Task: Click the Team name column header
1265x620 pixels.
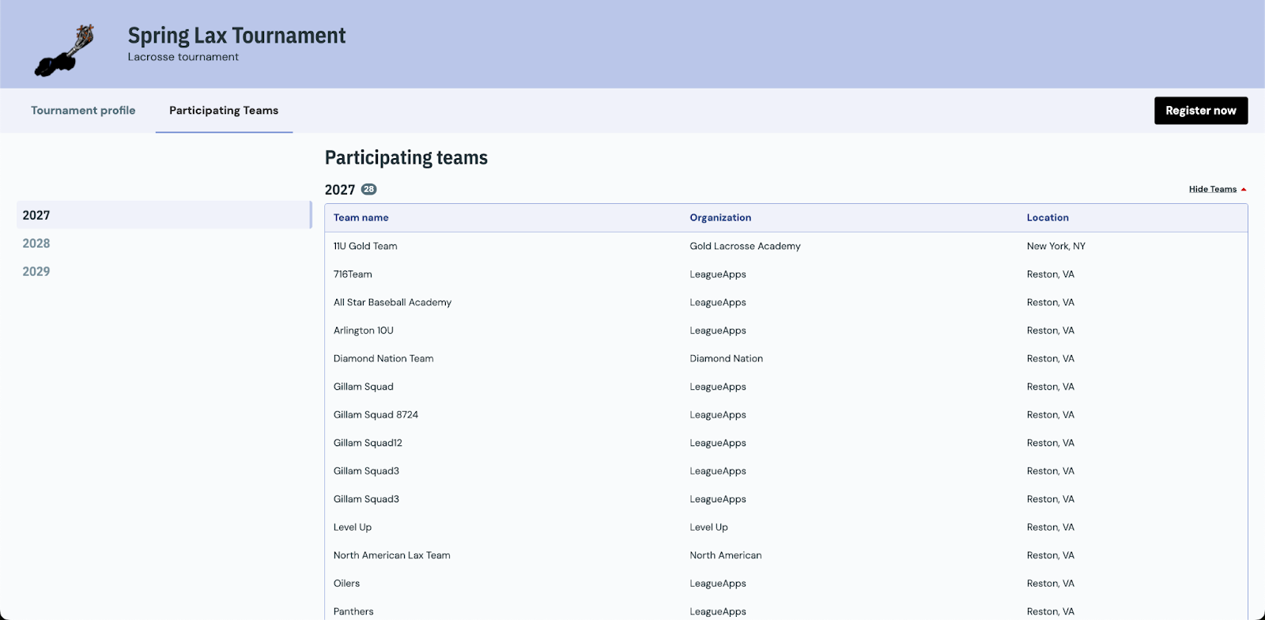Action: point(361,217)
